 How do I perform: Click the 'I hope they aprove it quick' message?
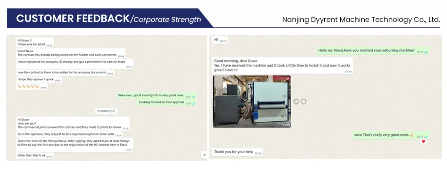click(38, 80)
